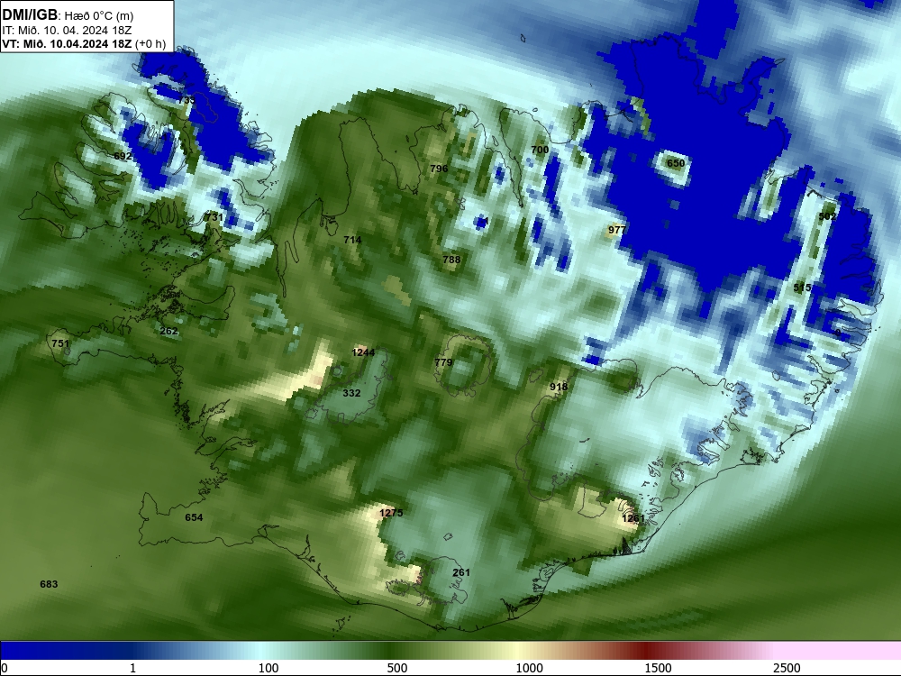The image size is (901, 676).
Task: Click the 733 height value on map
Action: pyautogui.click(x=187, y=100)
